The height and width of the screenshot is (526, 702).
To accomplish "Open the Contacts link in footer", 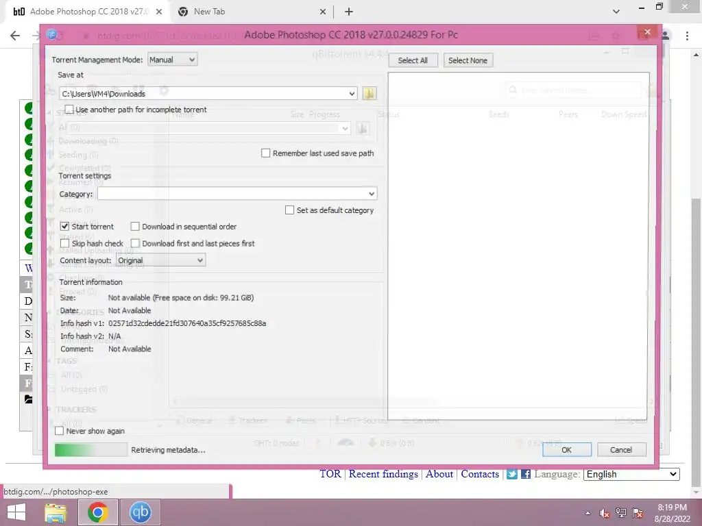I will point(480,474).
